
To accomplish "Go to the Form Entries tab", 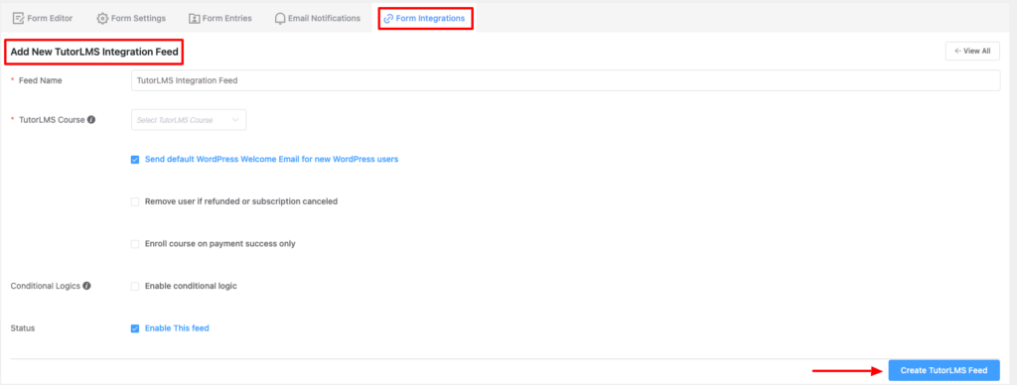I will [220, 18].
